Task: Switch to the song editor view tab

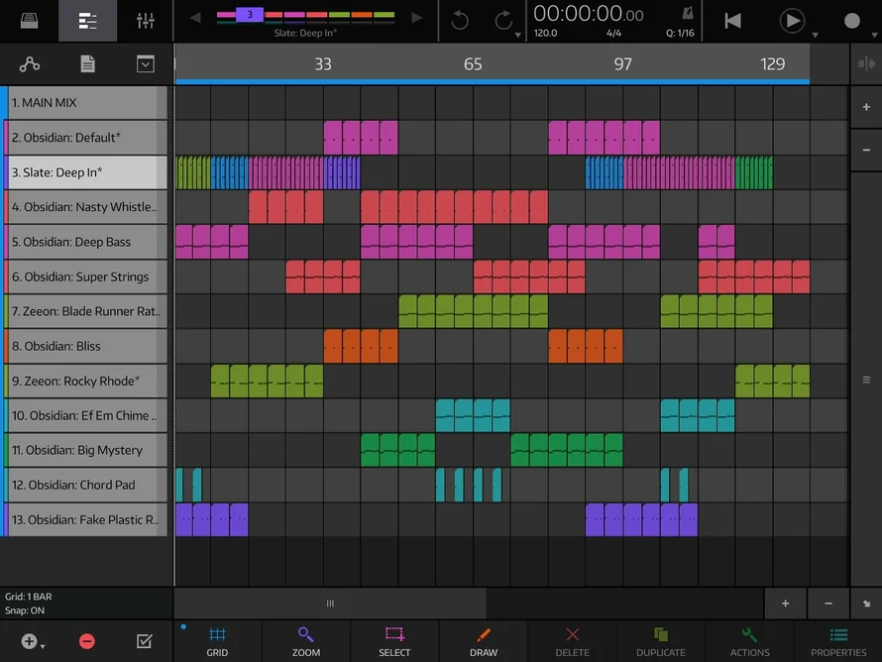Action: pos(87,21)
